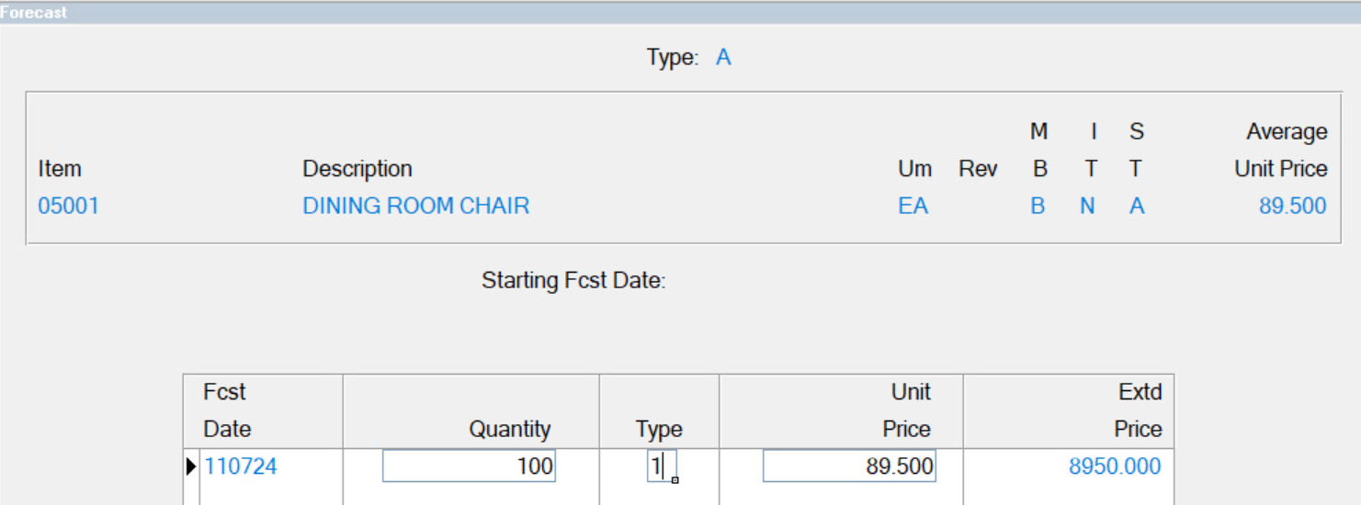The image size is (1361, 505).
Task: Click the Type value A at top
Action: 723,58
